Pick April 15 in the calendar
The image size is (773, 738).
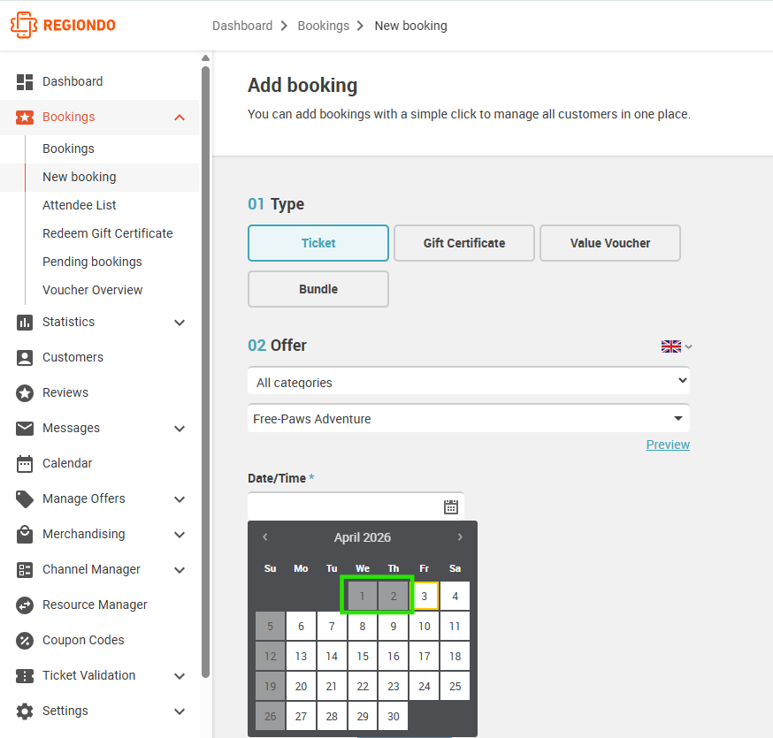click(x=363, y=656)
